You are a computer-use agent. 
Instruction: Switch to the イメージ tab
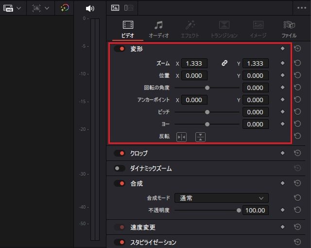tap(258, 30)
